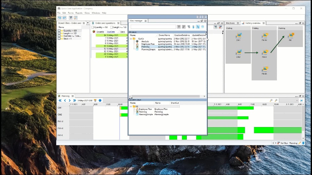Select the FM-X machine icon in Folding
Viewport: 312px width, 175px height.
coord(265,52)
